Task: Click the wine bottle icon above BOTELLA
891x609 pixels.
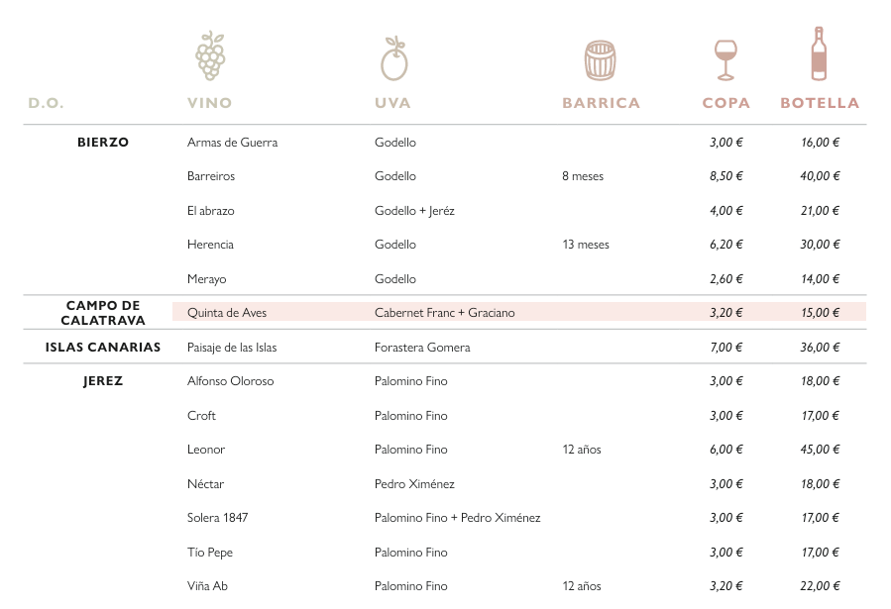Action: 819,53
